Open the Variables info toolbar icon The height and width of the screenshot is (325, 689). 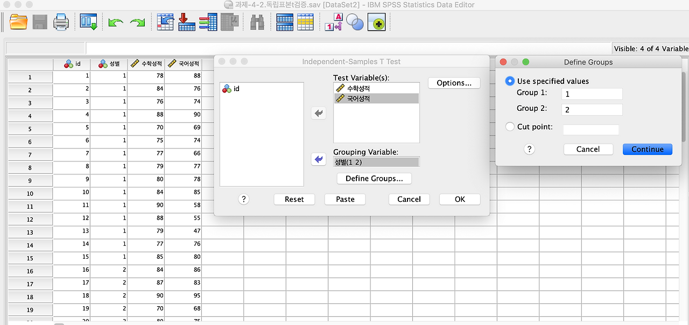[208, 22]
